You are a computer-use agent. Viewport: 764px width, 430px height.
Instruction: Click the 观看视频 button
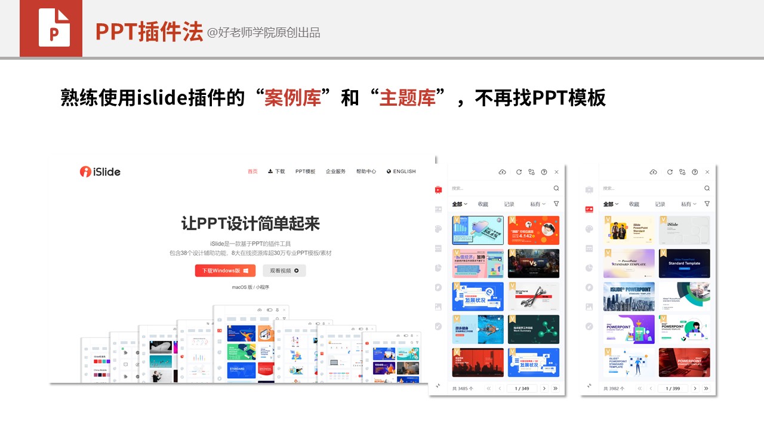(284, 271)
